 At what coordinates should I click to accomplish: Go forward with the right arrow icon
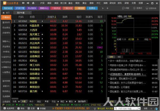(x=28, y=3)
